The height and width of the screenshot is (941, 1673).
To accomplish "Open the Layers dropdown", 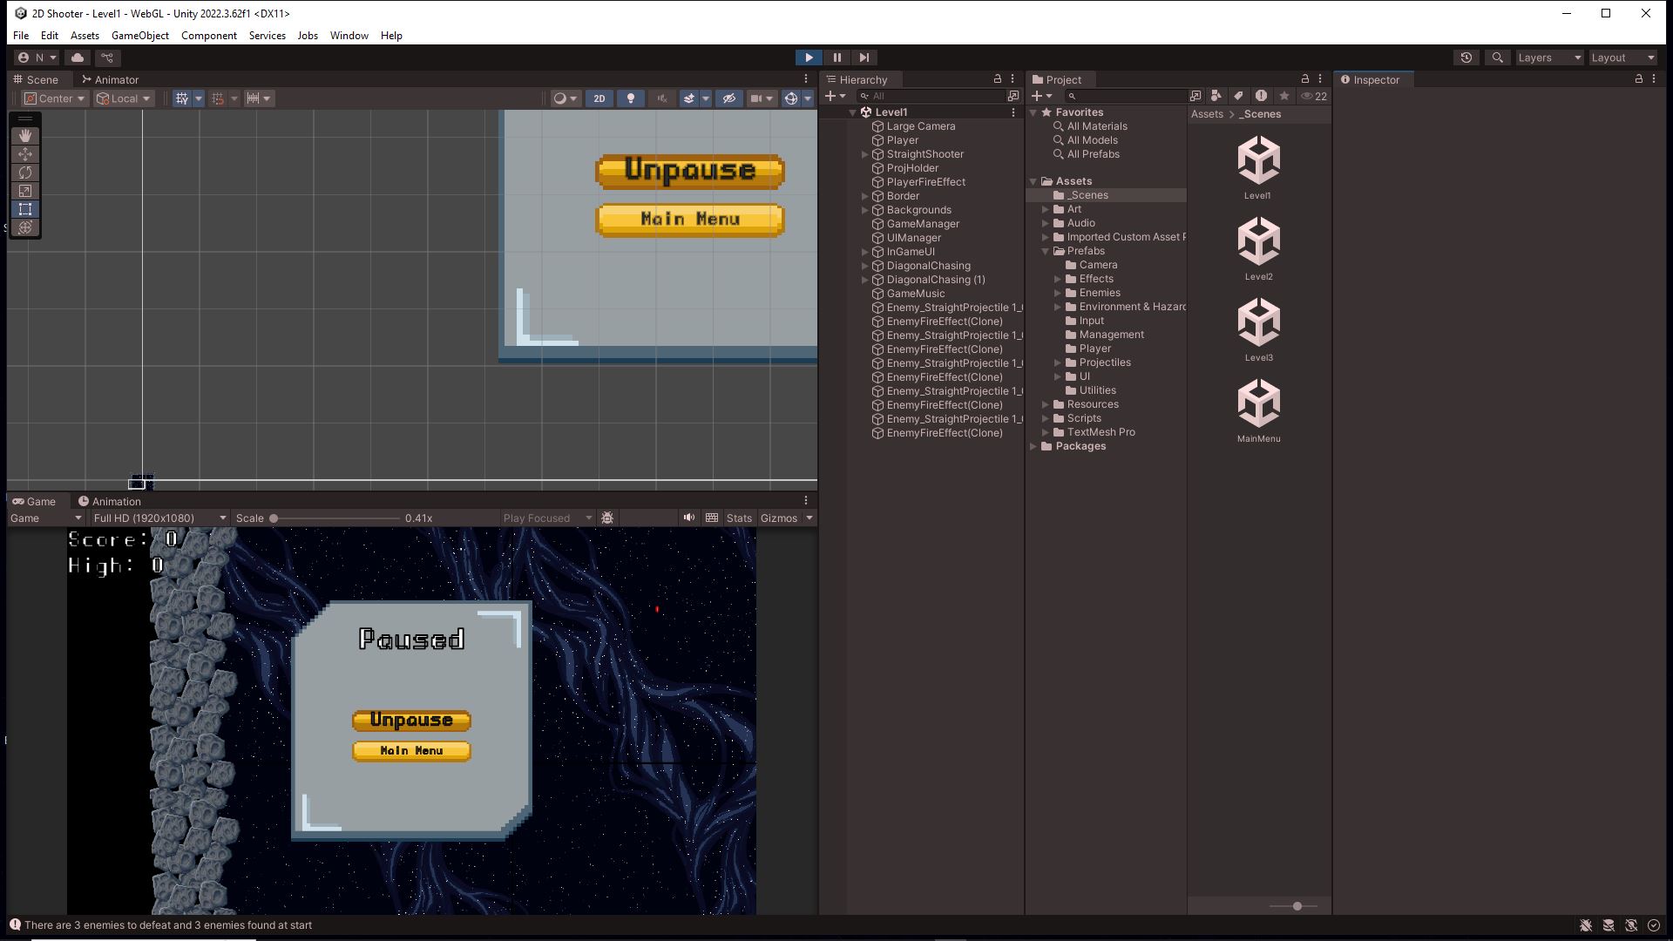I will coord(1548,58).
